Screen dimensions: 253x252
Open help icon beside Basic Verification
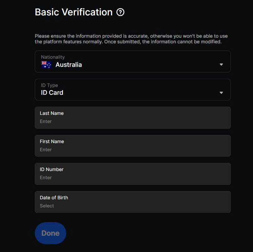[x=120, y=12]
